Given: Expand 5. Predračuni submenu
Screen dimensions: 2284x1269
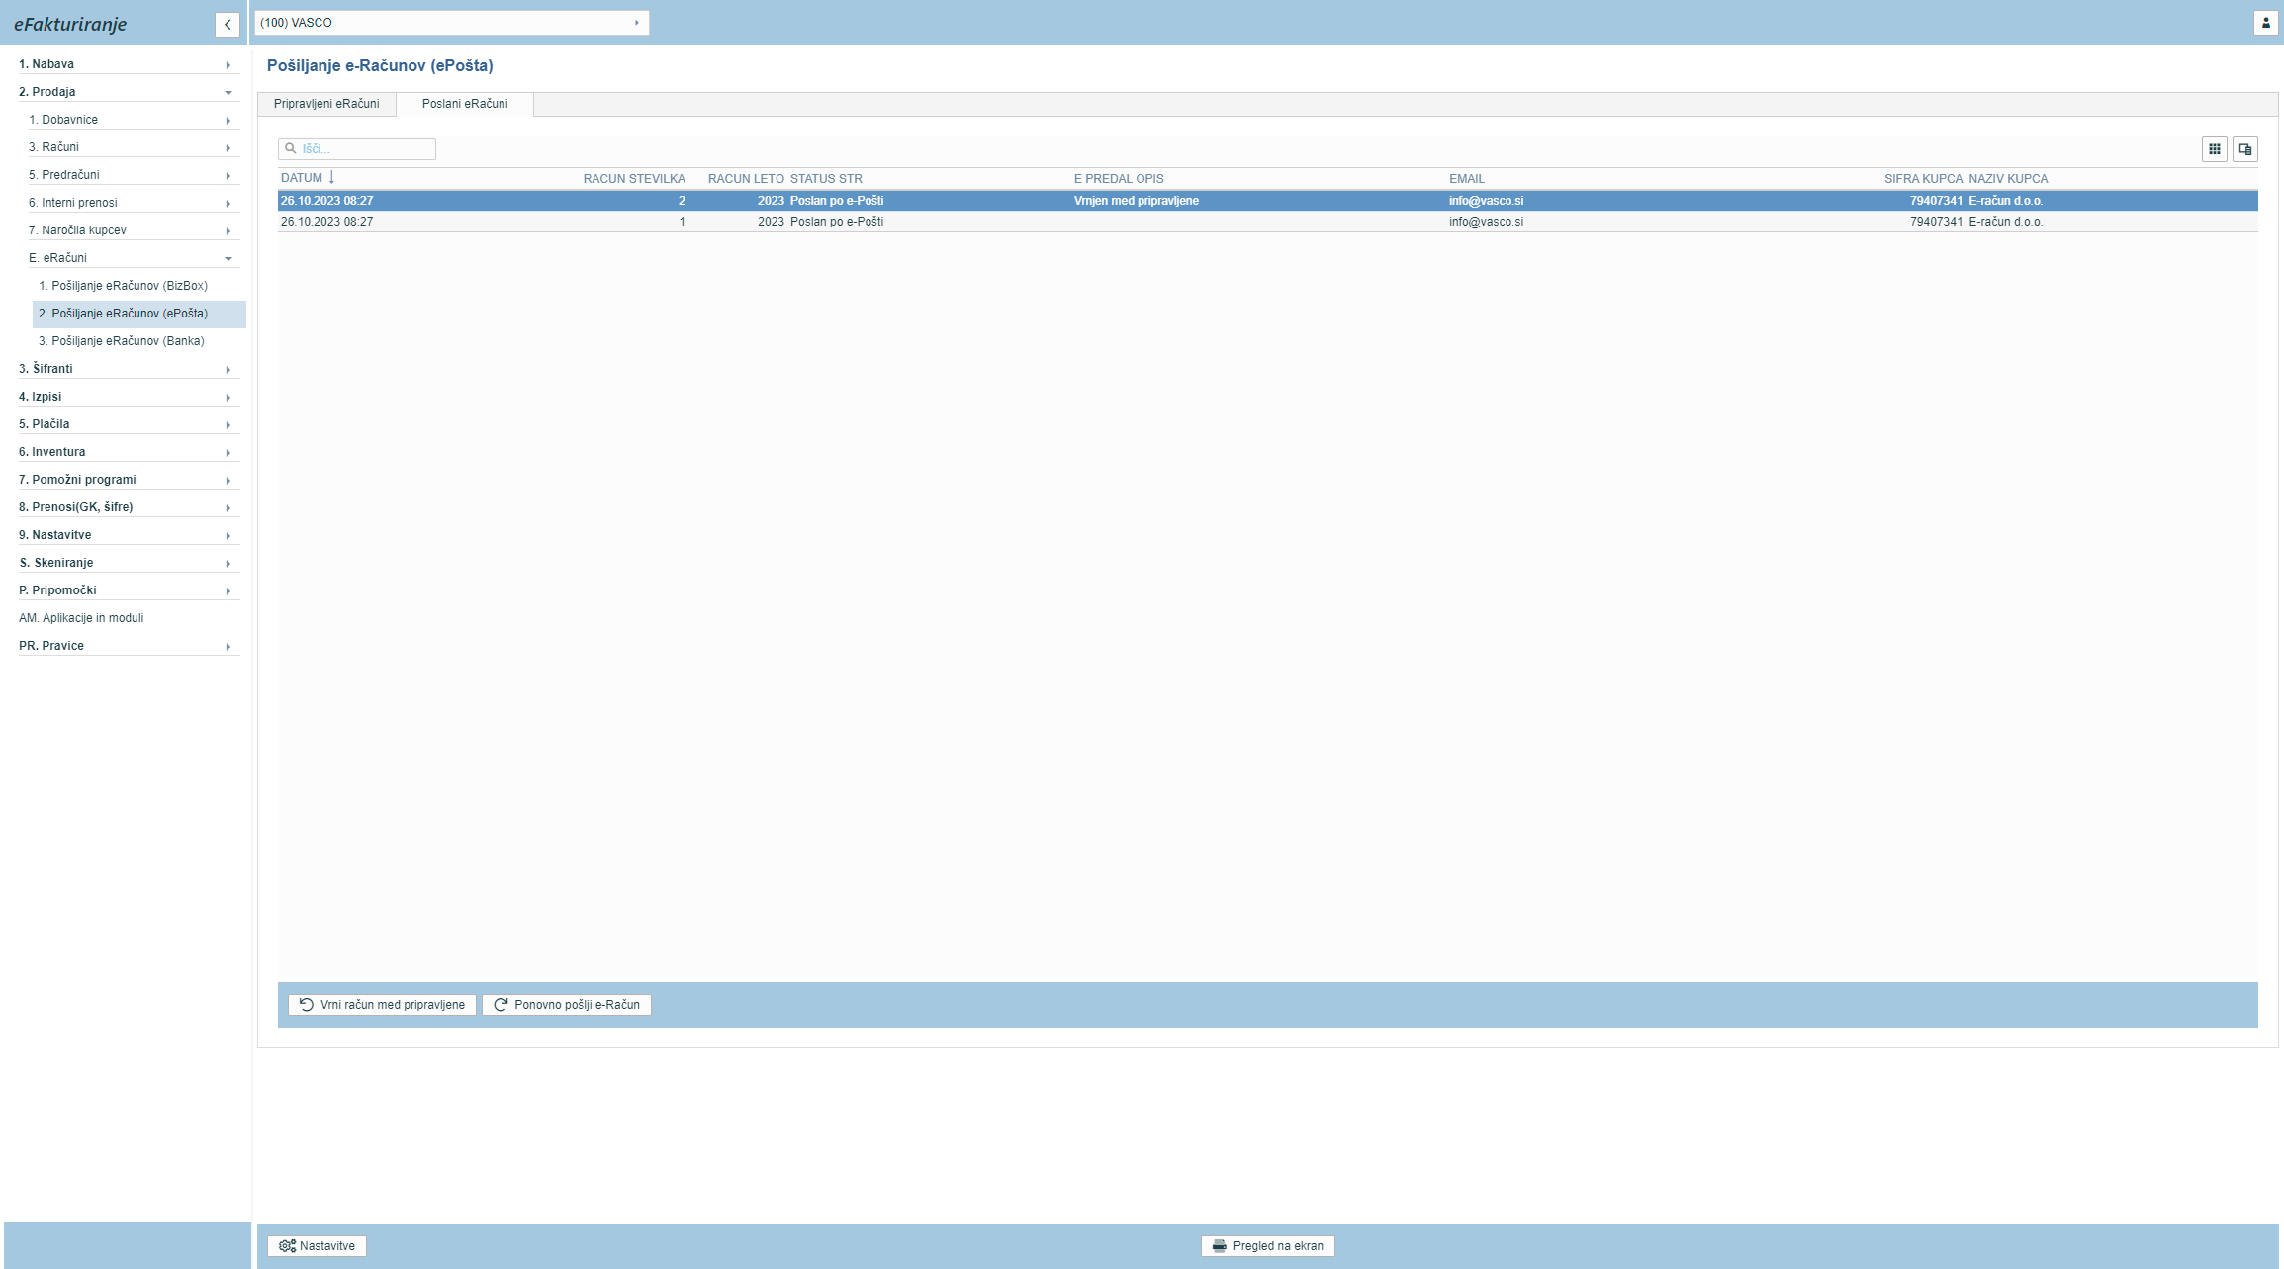Looking at the screenshot, I should click(134, 175).
